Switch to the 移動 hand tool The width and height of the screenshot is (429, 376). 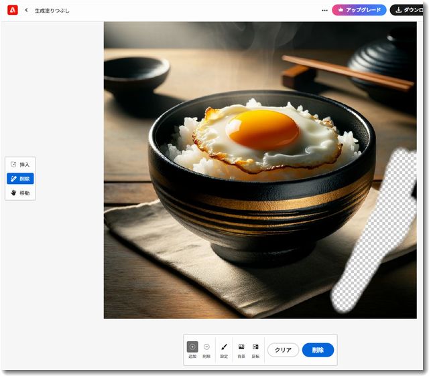pos(20,193)
